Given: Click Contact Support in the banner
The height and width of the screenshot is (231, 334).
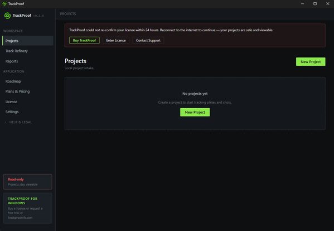Looking at the screenshot, I should coord(148,40).
